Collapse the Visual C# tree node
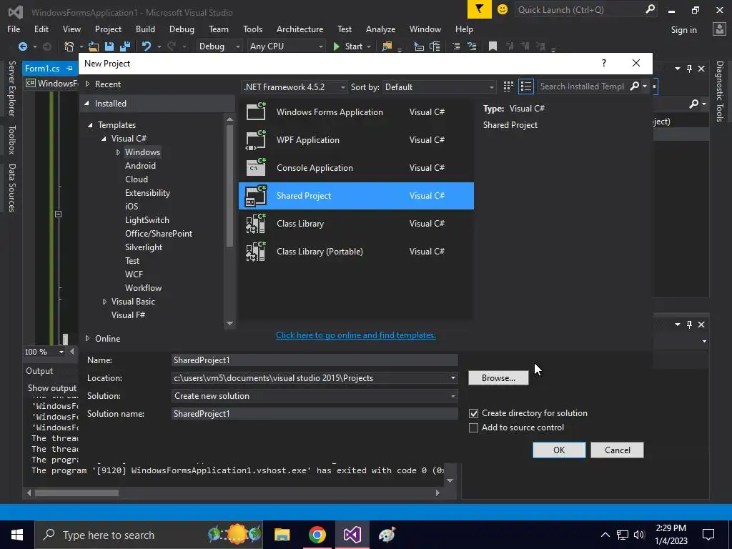 pyautogui.click(x=104, y=139)
